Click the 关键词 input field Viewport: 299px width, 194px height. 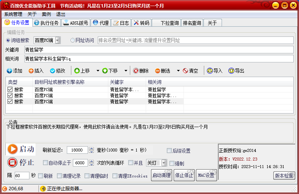[x=159, y=50]
